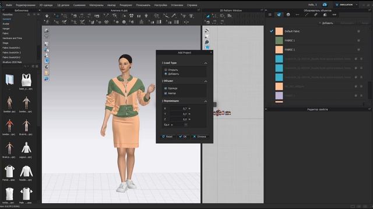Open the Сшивание menu
This screenshot has height=209, width=373.
79,5
